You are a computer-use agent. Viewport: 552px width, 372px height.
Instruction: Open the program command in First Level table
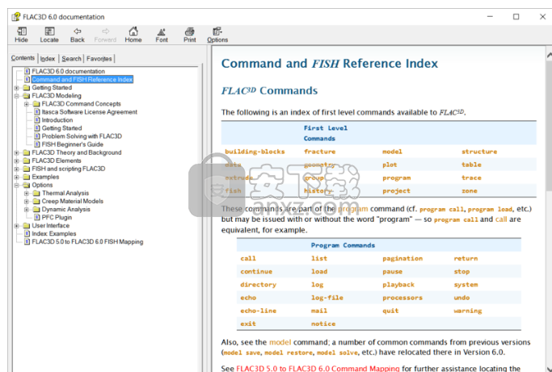396,178
